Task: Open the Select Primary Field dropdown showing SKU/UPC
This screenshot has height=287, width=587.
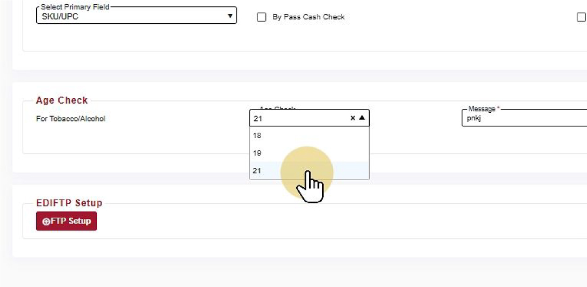Action: 135,16
